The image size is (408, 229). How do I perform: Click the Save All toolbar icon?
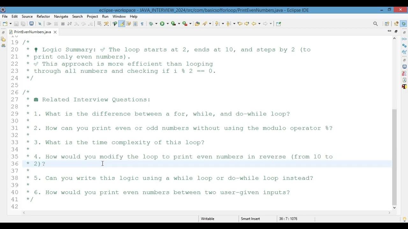[x=23, y=24]
